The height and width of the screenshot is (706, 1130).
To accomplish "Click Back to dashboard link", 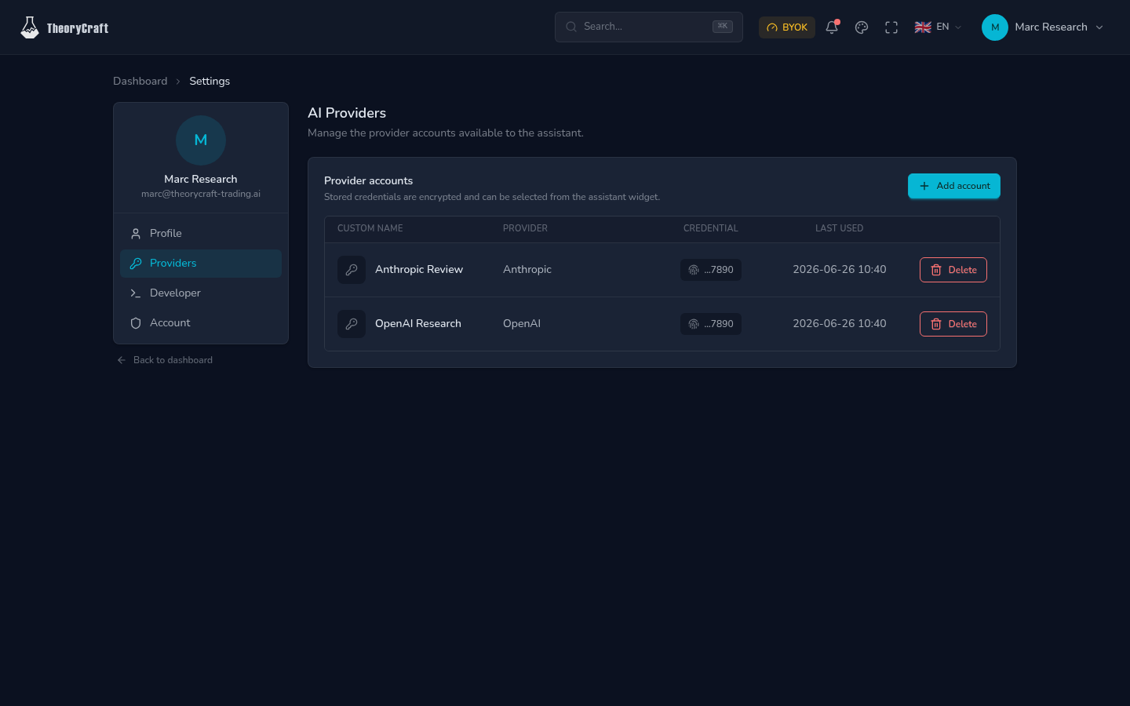I will pyautogui.click(x=165, y=360).
